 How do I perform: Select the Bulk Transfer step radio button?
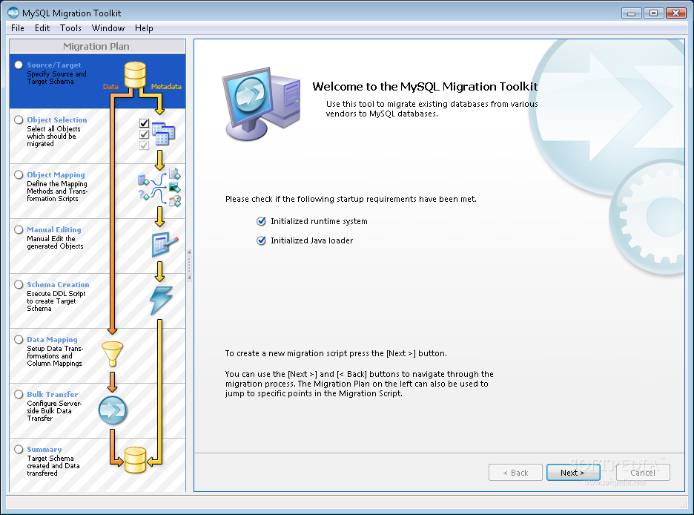click(19, 394)
